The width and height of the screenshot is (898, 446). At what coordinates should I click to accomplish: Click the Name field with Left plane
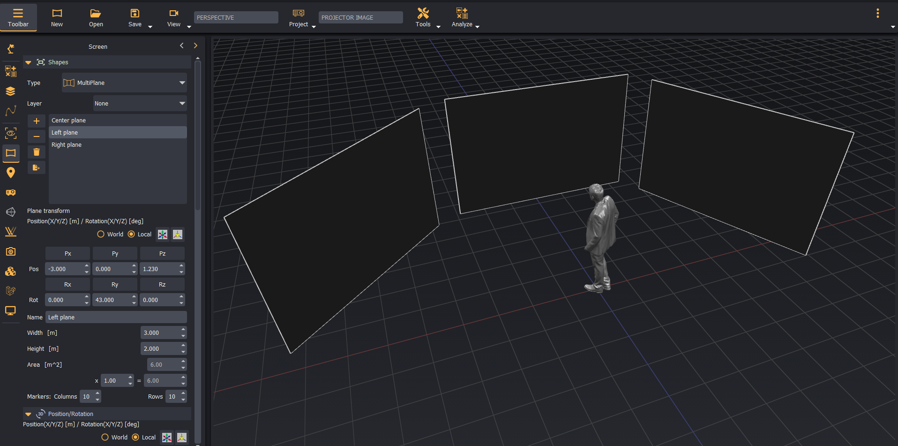tap(116, 317)
